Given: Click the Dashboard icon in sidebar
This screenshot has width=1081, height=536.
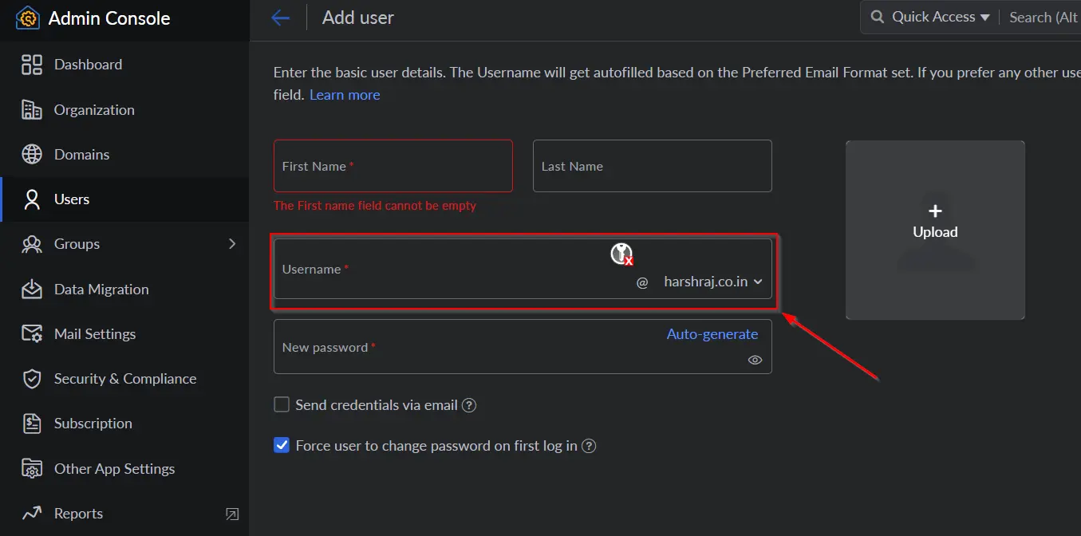Looking at the screenshot, I should pyautogui.click(x=32, y=65).
